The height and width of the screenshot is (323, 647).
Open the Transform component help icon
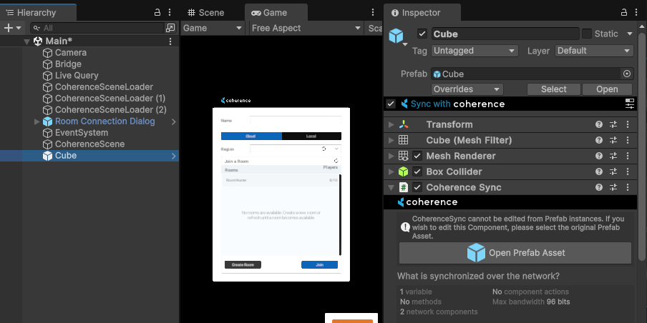point(599,124)
